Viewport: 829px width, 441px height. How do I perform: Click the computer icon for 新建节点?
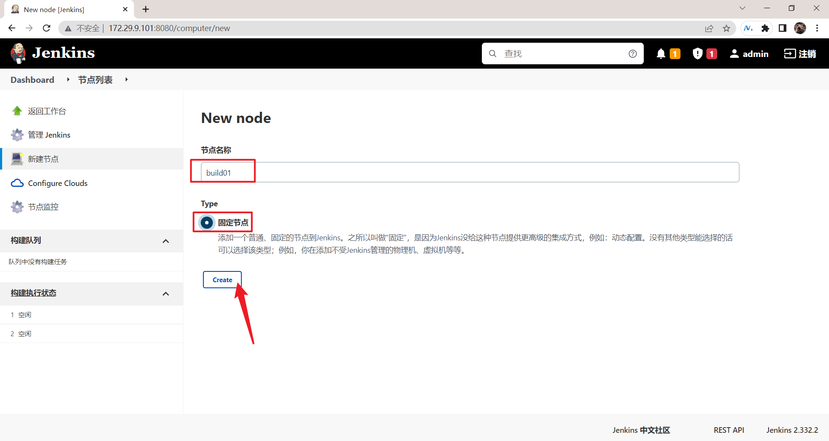(x=17, y=159)
